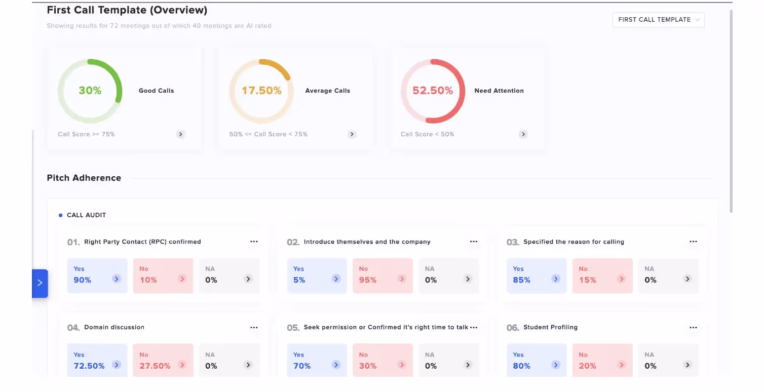This screenshot has width=764, height=392.
Task: Expand the blue sidebar arrow tab
Action: point(40,283)
